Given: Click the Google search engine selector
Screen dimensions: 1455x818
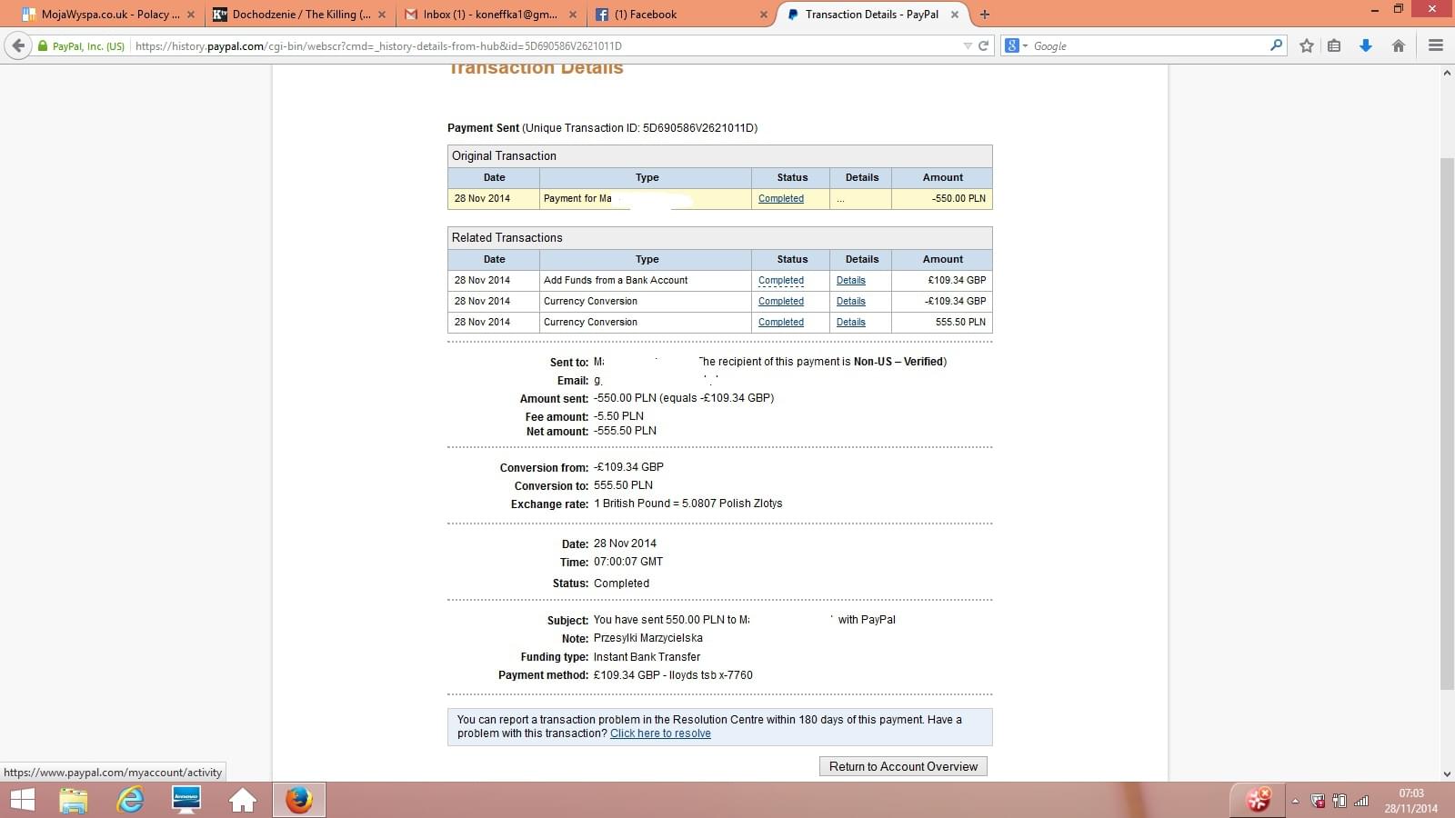Looking at the screenshot, I should coord(1016,45).
